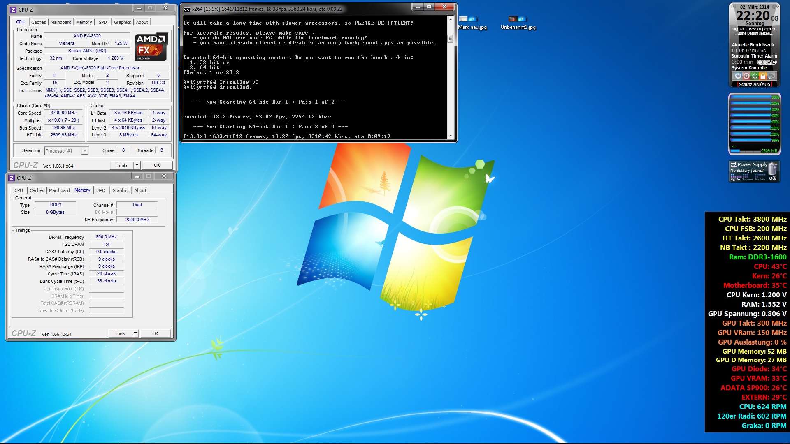Switch to Mainboard tab in lower CPU-Z window
790x444 pixels.
pyautogui.click(x=59, y=190)
